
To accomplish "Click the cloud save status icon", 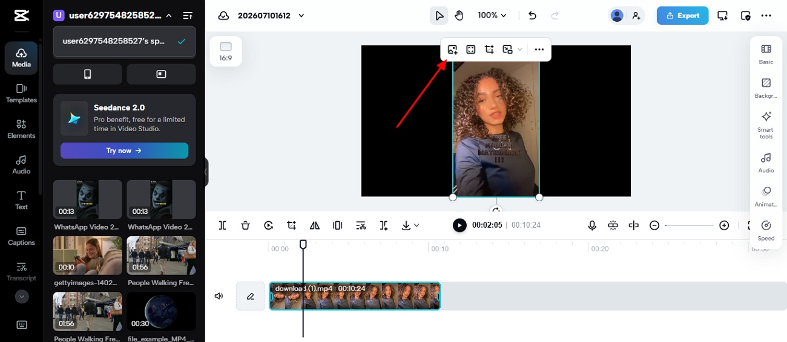I will [x=223, y=15].
